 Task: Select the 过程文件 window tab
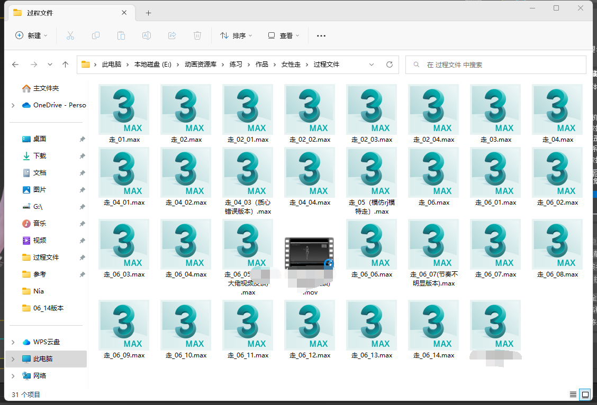coord(73,13)
